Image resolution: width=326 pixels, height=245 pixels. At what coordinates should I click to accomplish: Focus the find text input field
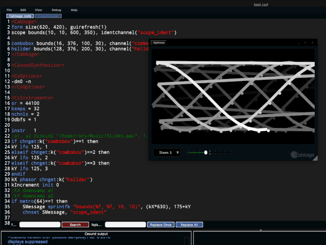point(40,224)
